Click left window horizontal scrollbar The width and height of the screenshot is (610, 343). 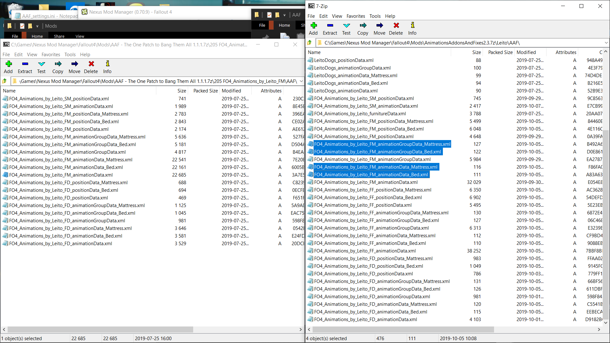100,330
